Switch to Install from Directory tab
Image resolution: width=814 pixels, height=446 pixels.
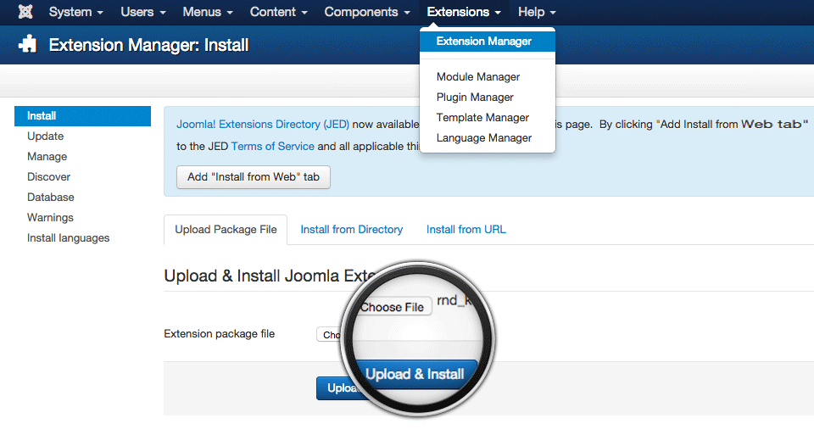click(351, 230)
